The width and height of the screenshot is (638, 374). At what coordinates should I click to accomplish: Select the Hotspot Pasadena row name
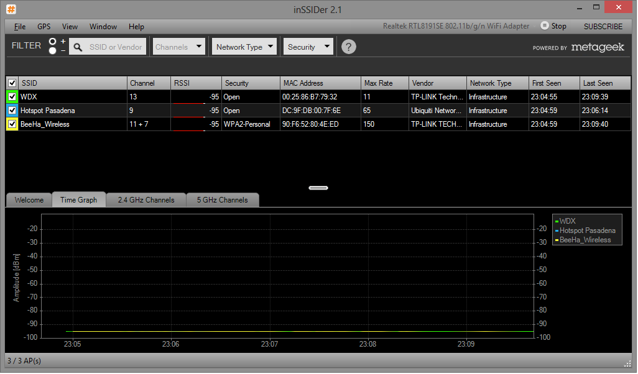click(x=48, y=111)
